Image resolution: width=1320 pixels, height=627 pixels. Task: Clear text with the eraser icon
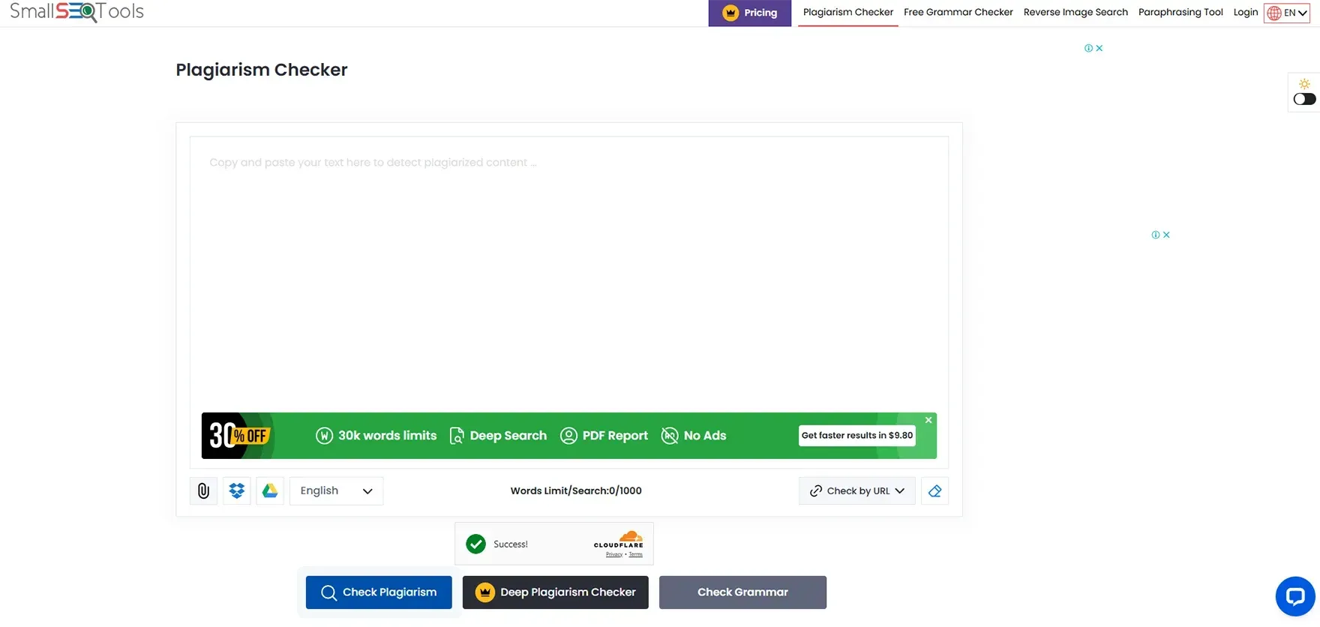tap(934, 490)
